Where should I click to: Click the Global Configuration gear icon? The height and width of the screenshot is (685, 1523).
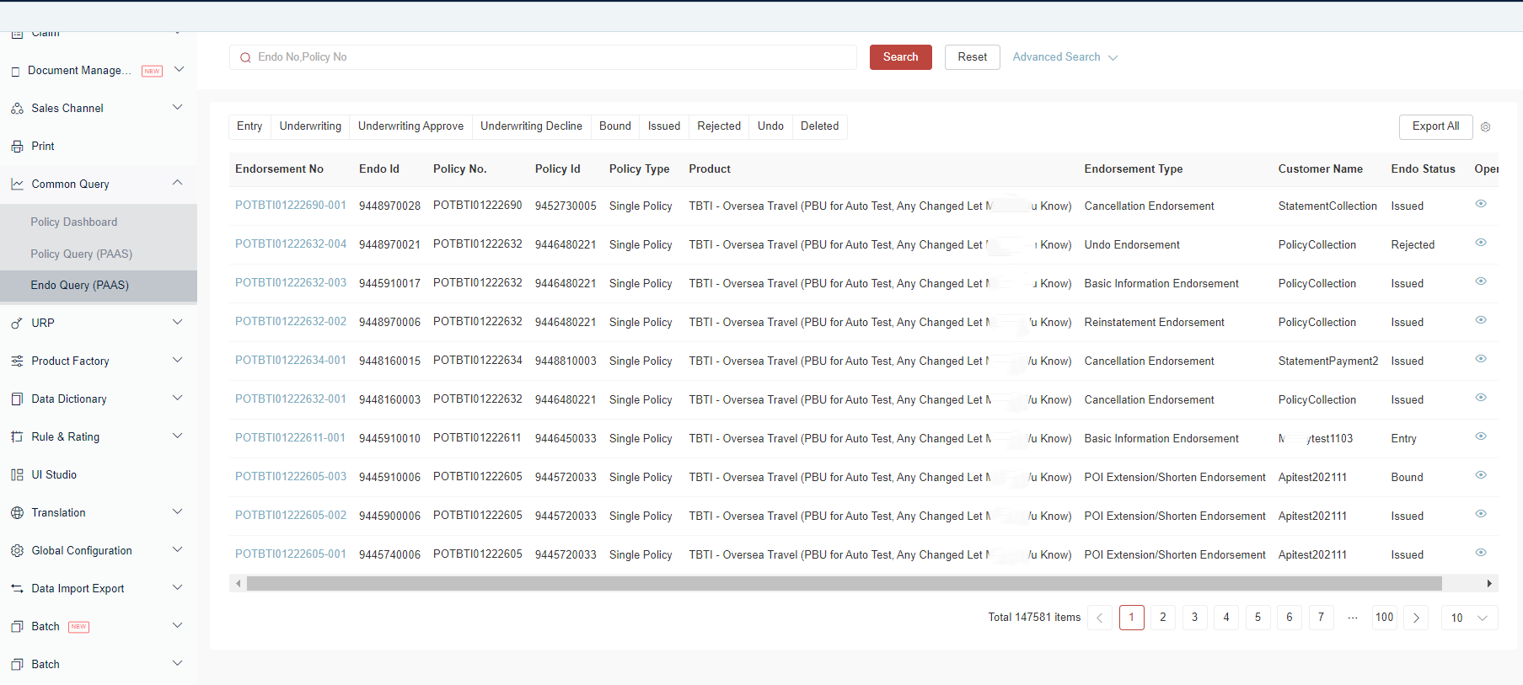click(17, 551)
